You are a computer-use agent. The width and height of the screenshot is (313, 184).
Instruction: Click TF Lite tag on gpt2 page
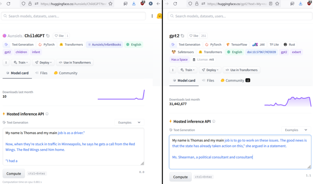click(x=274, y=44)
